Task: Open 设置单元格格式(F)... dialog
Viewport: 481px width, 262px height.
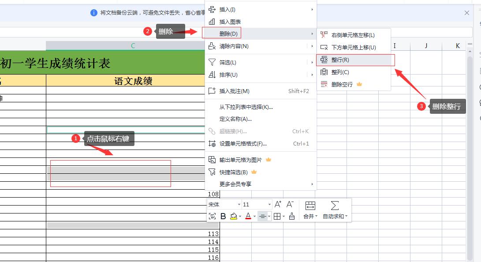Action: point(261,144)
